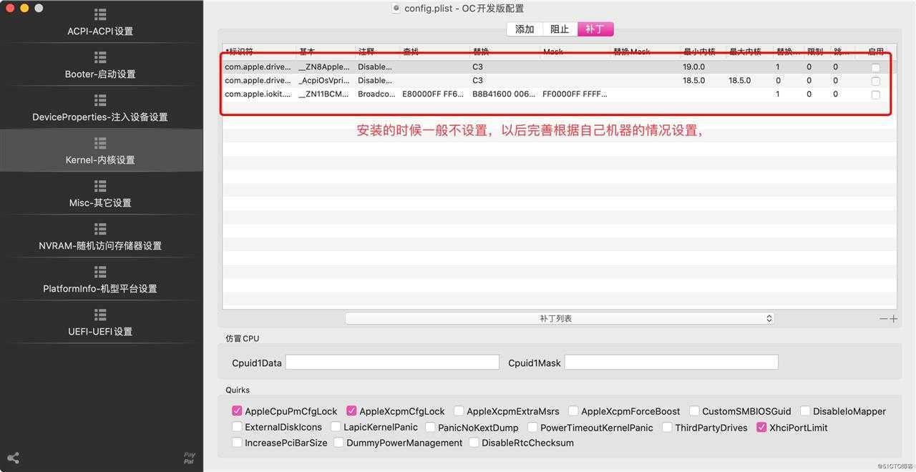Select the Kernel settings sidebar icon
The height and width of the screenshot is (472, 916).
tap(100, 143)
